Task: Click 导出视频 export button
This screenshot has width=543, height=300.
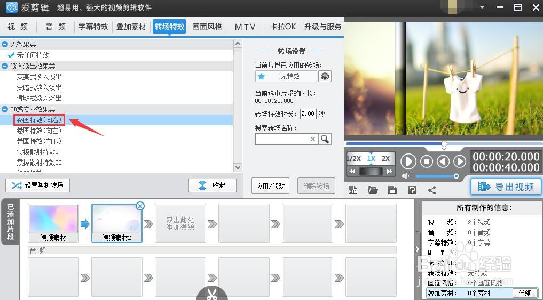Action: (x=506, y=187)
